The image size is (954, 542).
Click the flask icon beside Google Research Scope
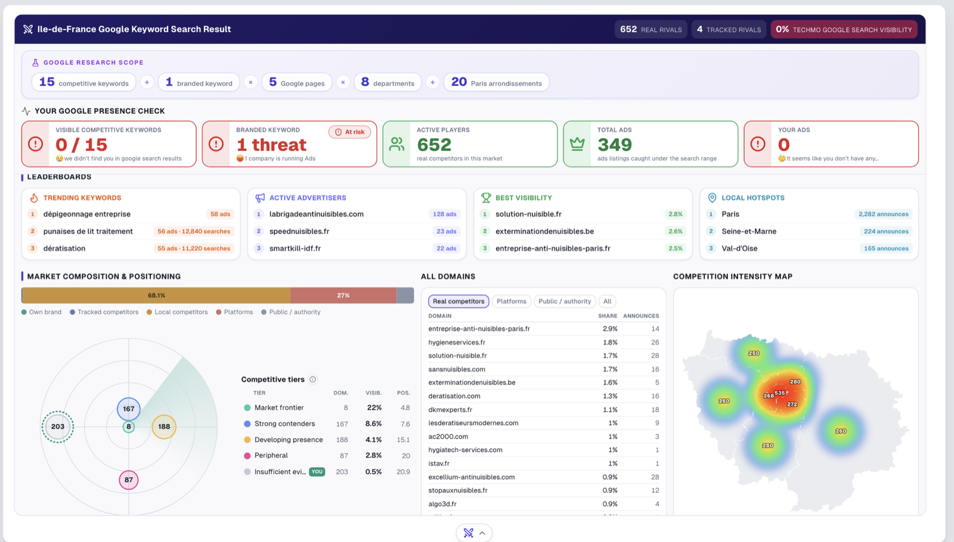(35, 63)
